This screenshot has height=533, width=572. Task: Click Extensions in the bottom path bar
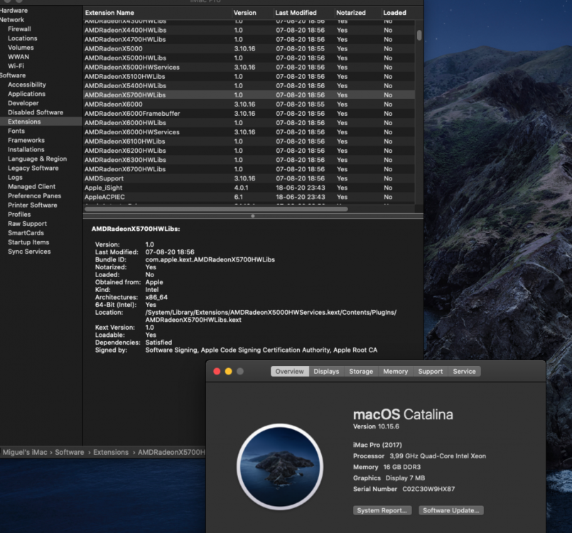tap(111, 453)
